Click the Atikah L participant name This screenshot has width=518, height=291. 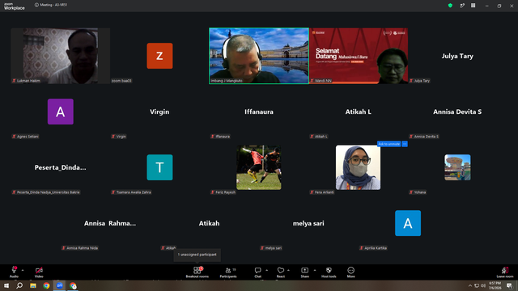[358, 112]
